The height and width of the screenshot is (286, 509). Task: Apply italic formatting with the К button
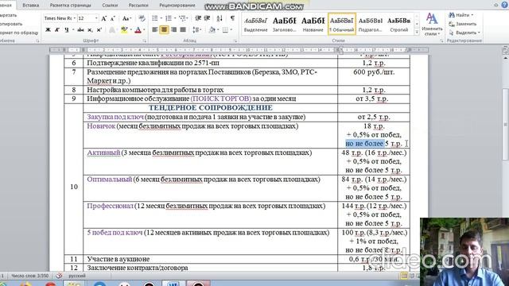[57, 30]
